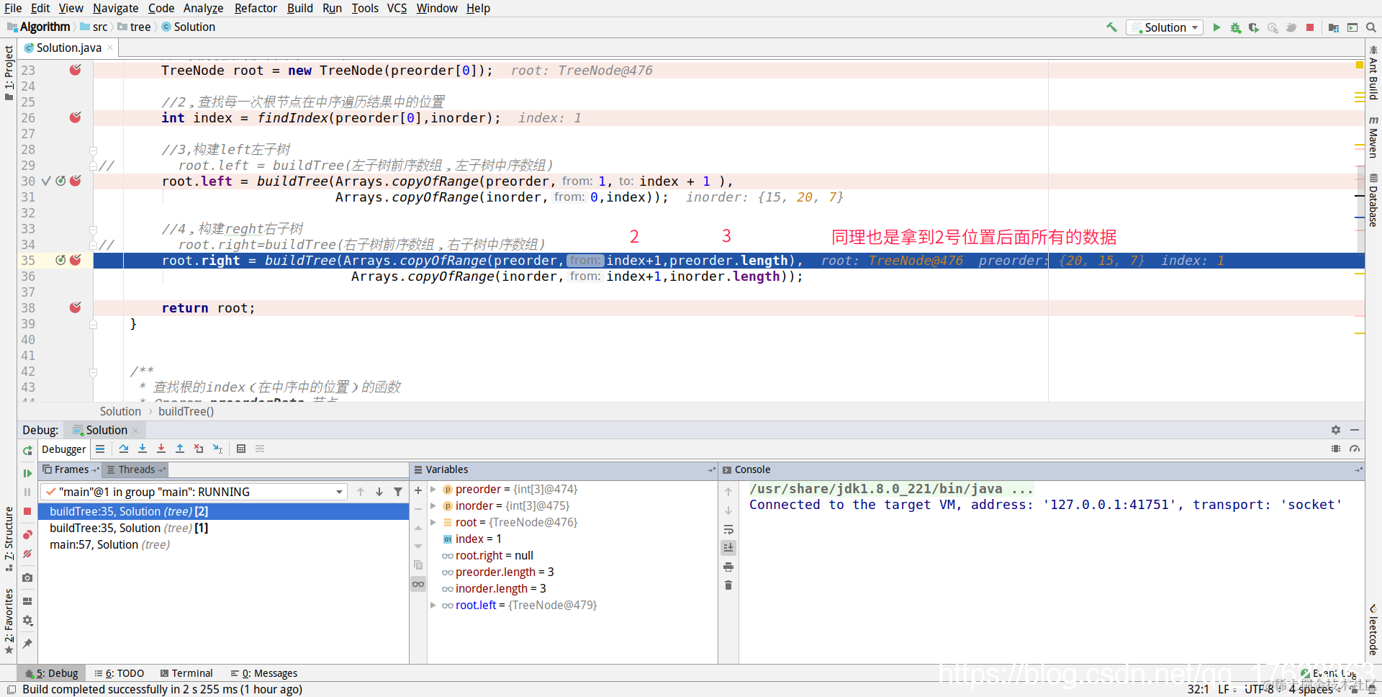Viewport: 1382px width, 697px height.
Task: Rerun Solution in the debug panel
Action: (27, 450)
